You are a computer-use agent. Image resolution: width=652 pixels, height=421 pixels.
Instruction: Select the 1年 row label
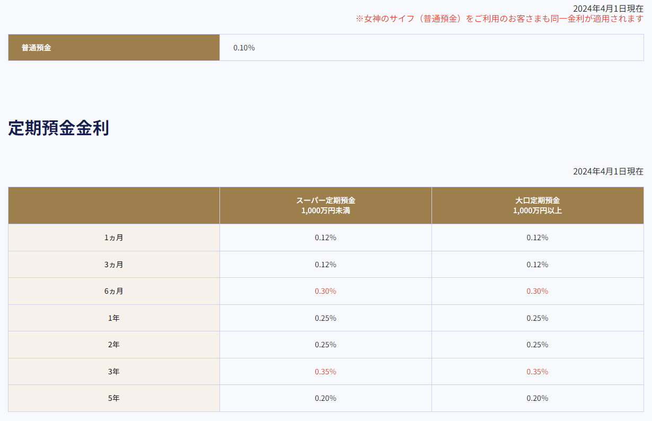tap(114, 318)
